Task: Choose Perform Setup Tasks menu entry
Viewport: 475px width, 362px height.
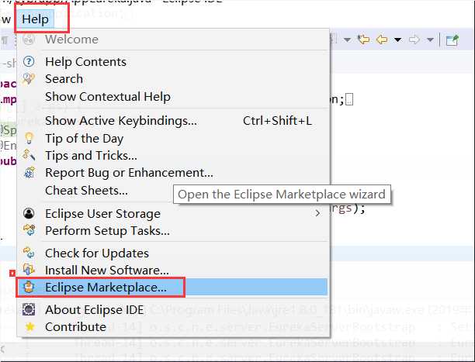Action: [x=107, y=230]
